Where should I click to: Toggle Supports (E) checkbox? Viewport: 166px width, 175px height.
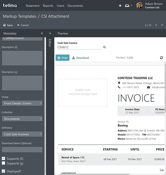[4, 158]
